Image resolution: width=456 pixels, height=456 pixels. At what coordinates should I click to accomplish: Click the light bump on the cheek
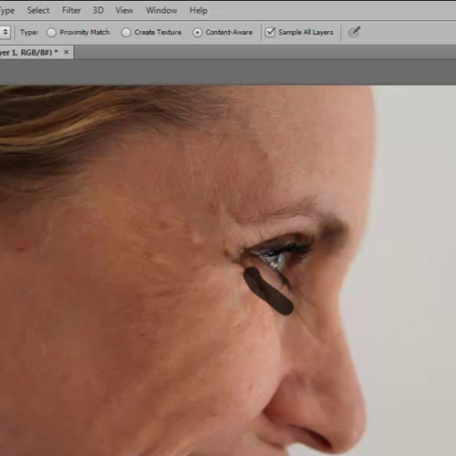click(x=197, y=237)
